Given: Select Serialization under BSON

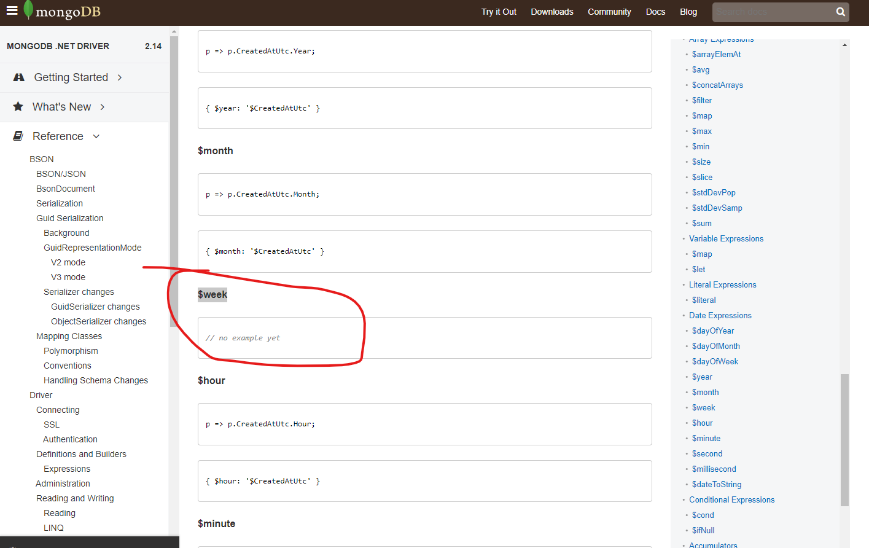Looking at the screenshot, I should coord(60,203).
